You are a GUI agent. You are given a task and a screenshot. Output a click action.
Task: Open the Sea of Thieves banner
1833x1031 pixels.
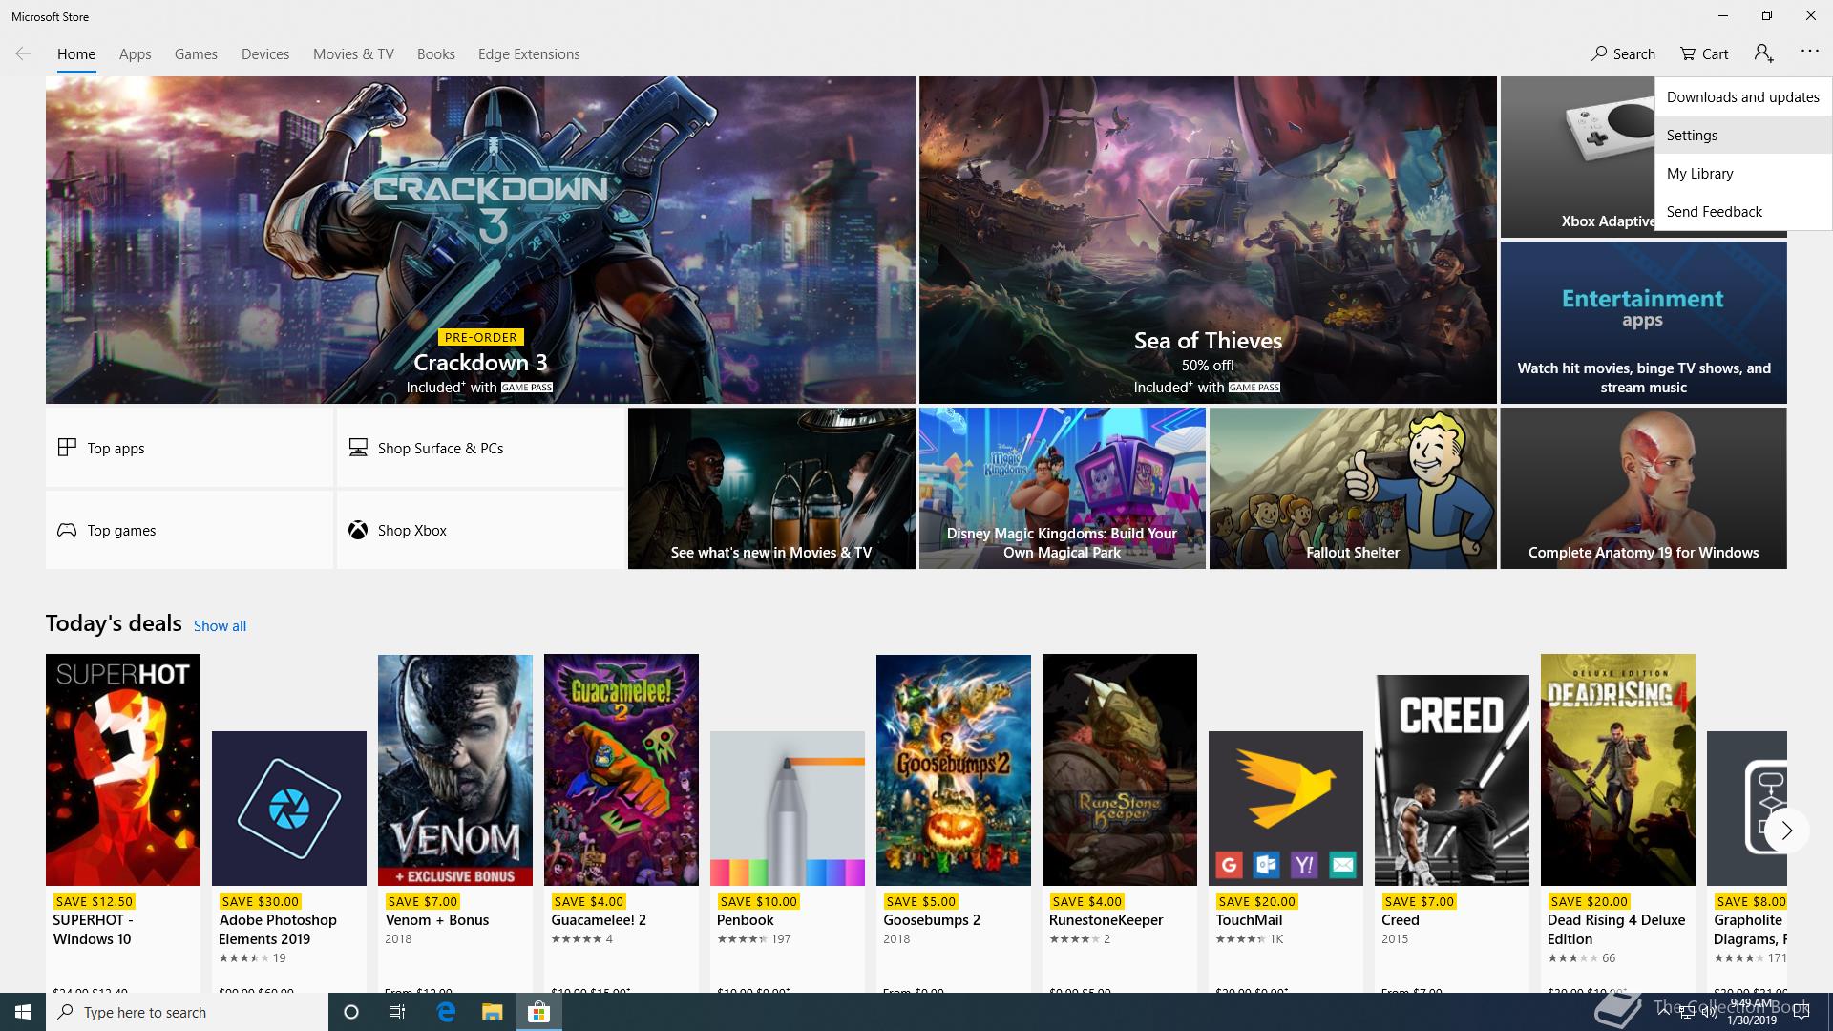tap(1208, 240)
